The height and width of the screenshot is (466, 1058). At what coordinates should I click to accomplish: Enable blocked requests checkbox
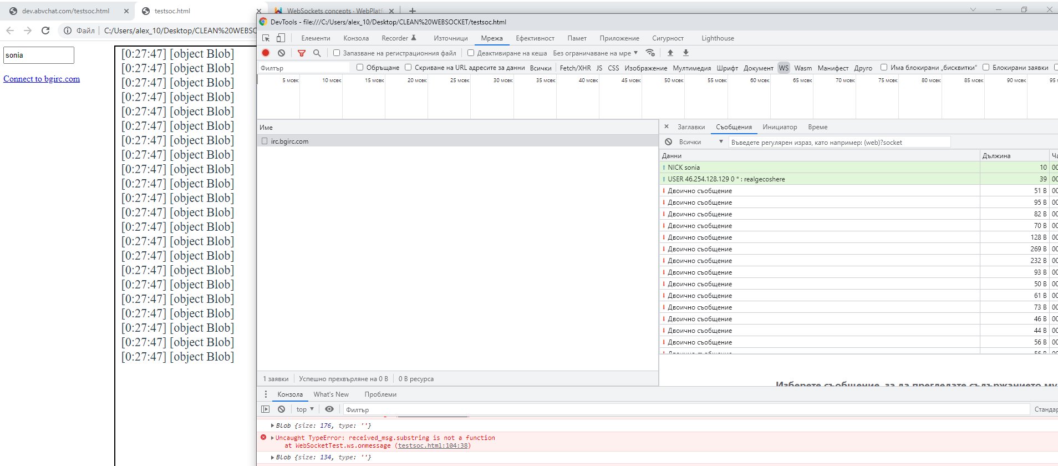click(986, 68)
